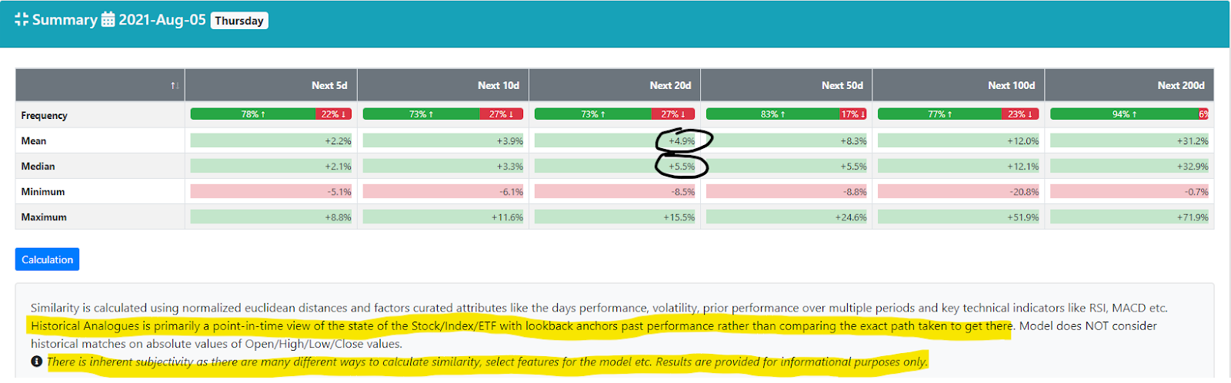
Task: Click the circled +4.9% Mean value
Action: [682, 140]
